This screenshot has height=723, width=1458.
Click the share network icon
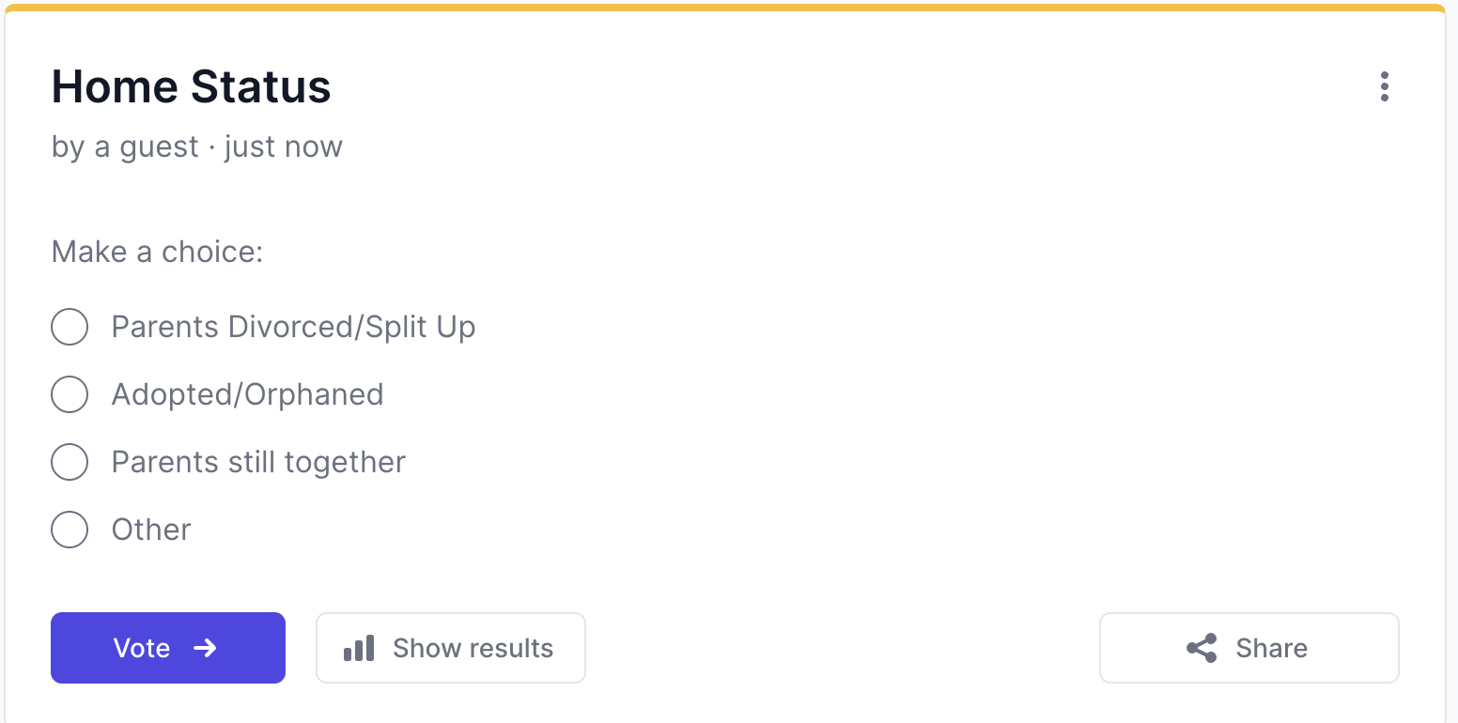[1202, 648]
